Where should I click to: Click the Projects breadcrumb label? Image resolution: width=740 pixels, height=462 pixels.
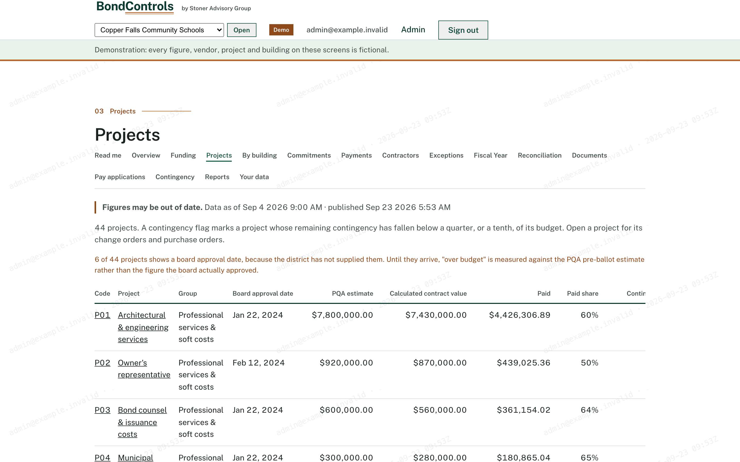click(123, 111)
